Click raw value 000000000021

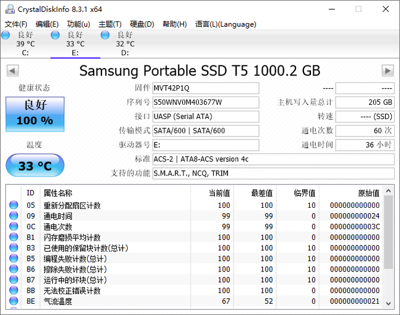[355, 301]
